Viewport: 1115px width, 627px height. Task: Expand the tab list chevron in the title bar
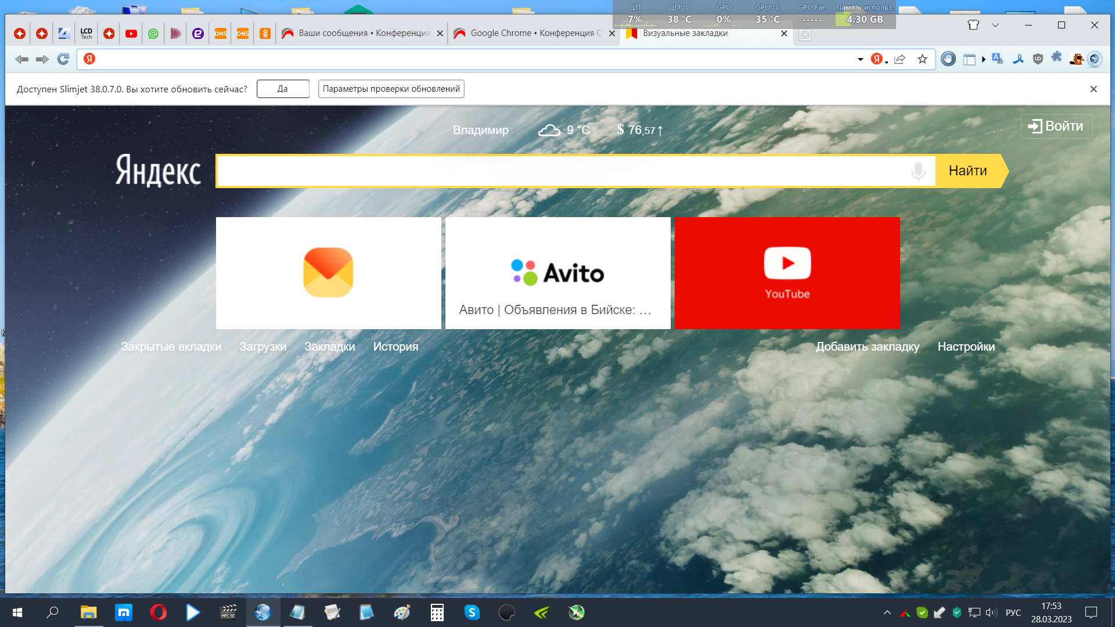[995, 25]
